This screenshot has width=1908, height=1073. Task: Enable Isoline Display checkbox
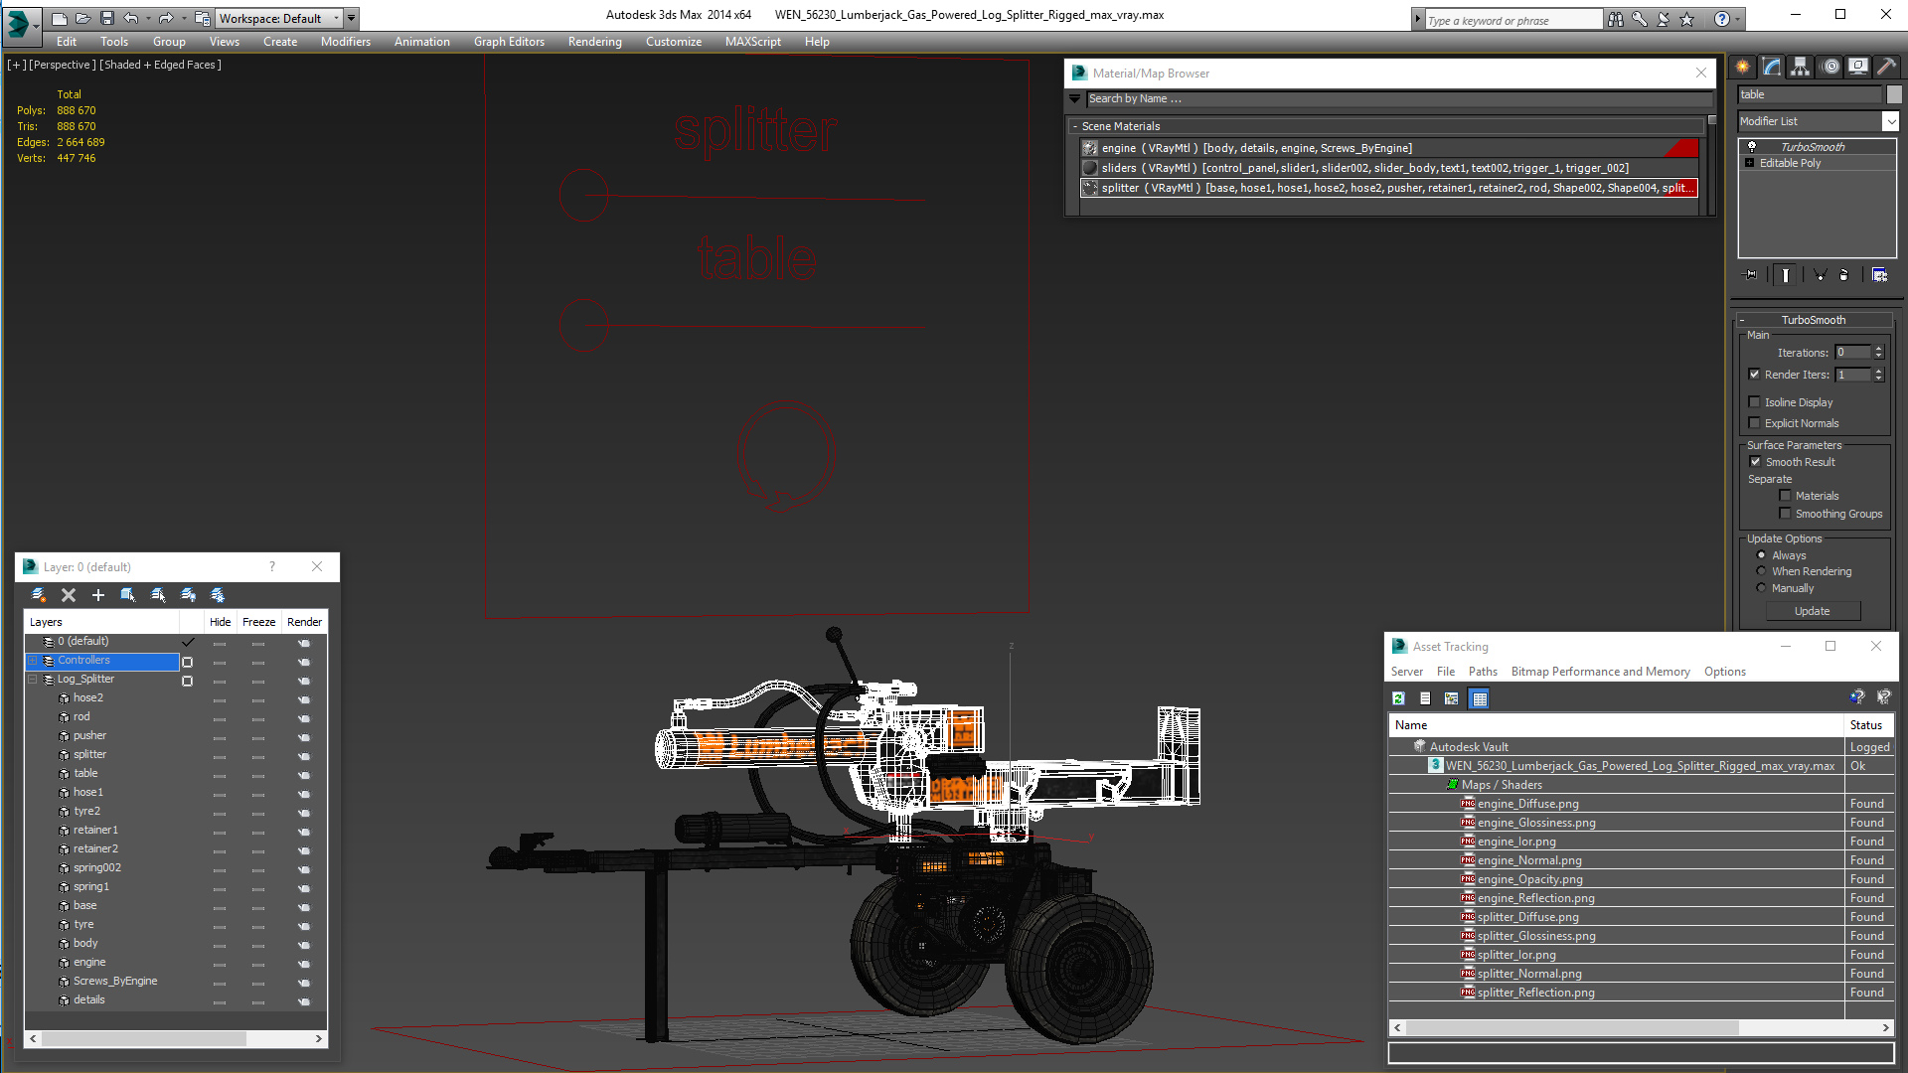click(x=1755, y=402)
